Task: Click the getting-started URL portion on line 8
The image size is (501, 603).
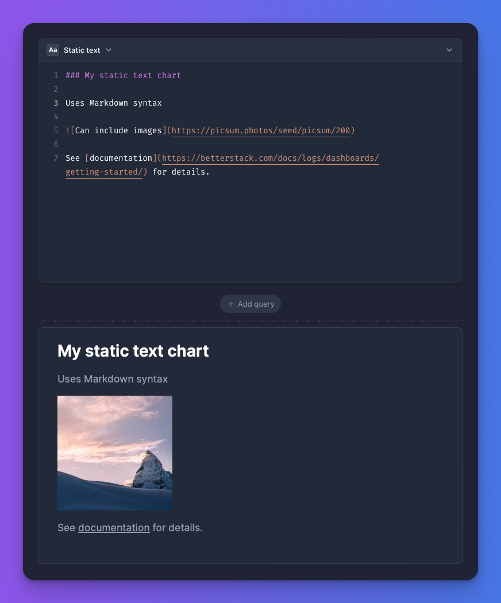Action: pos(102,172)
